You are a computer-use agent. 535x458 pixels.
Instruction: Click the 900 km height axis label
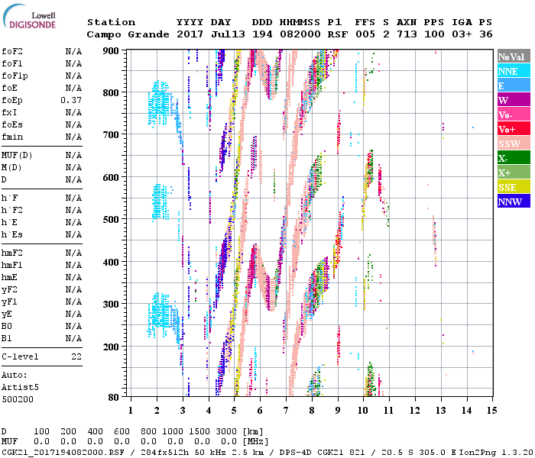pos(111,51)
